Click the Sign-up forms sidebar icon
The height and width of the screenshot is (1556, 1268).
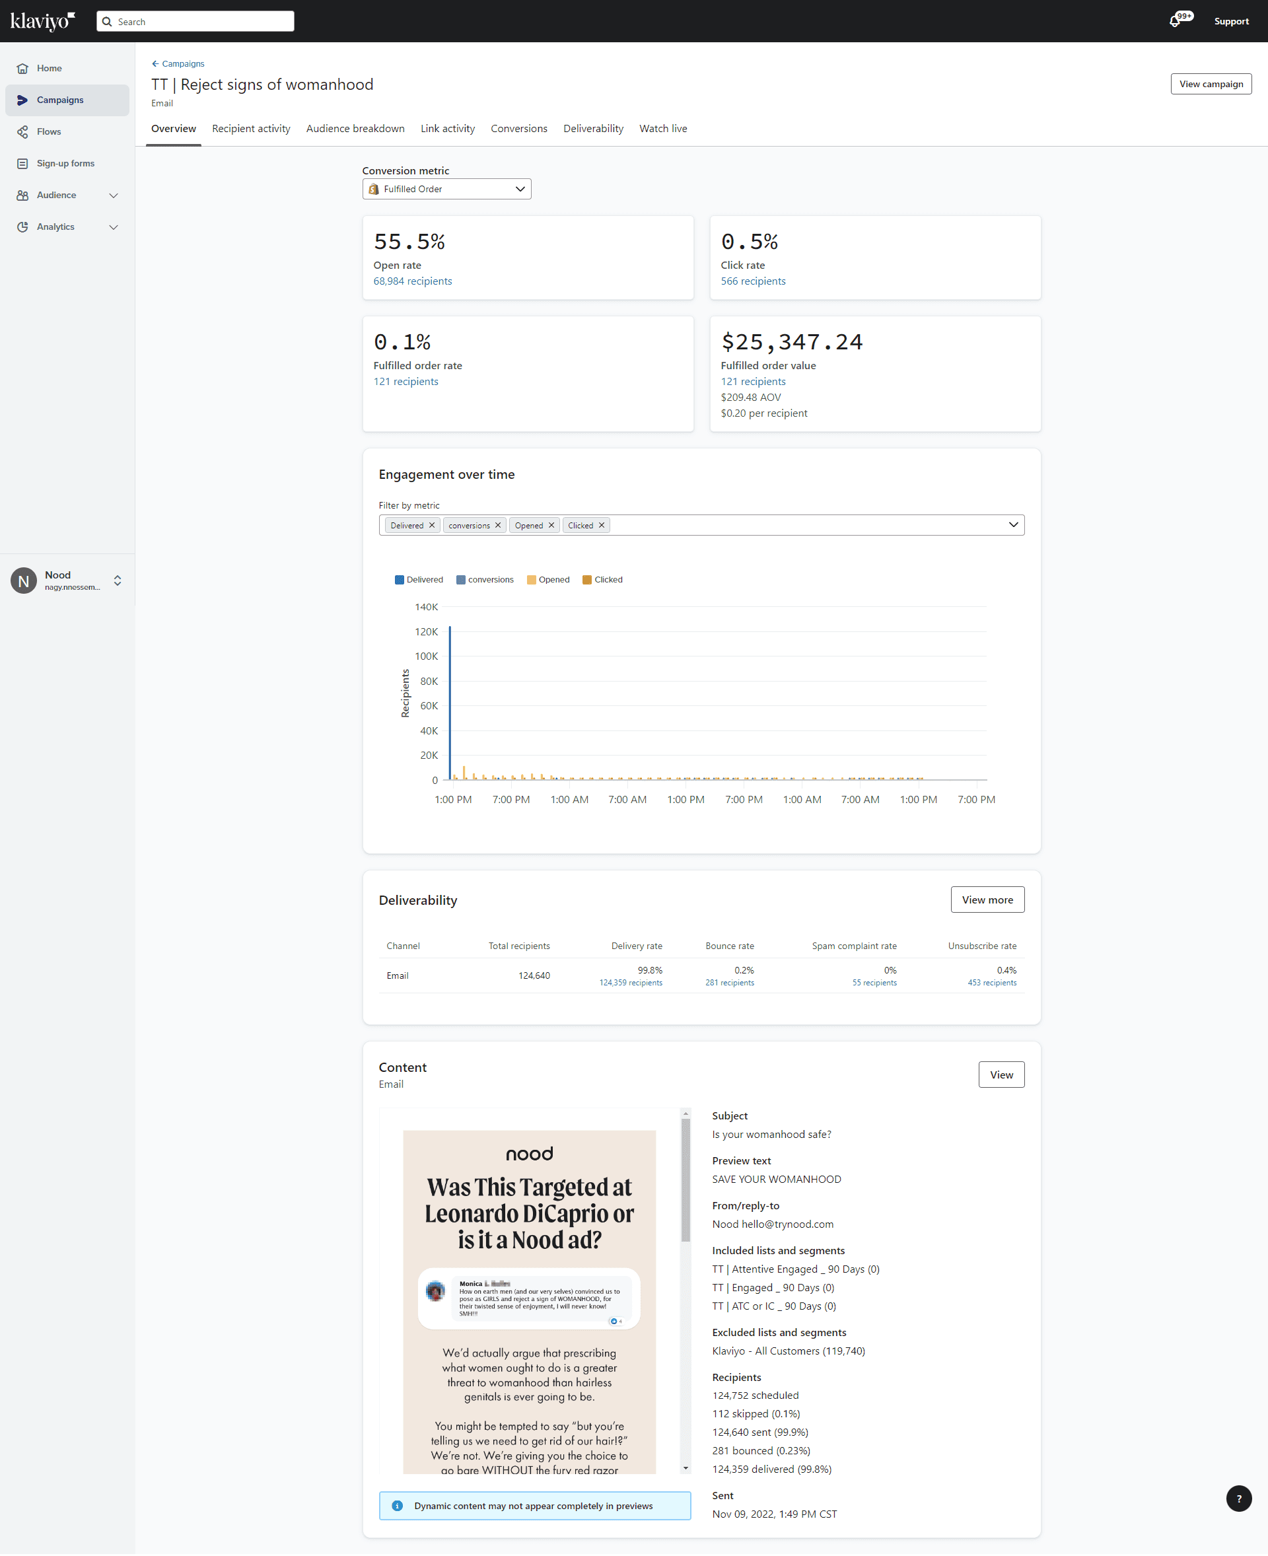(22, 164)
